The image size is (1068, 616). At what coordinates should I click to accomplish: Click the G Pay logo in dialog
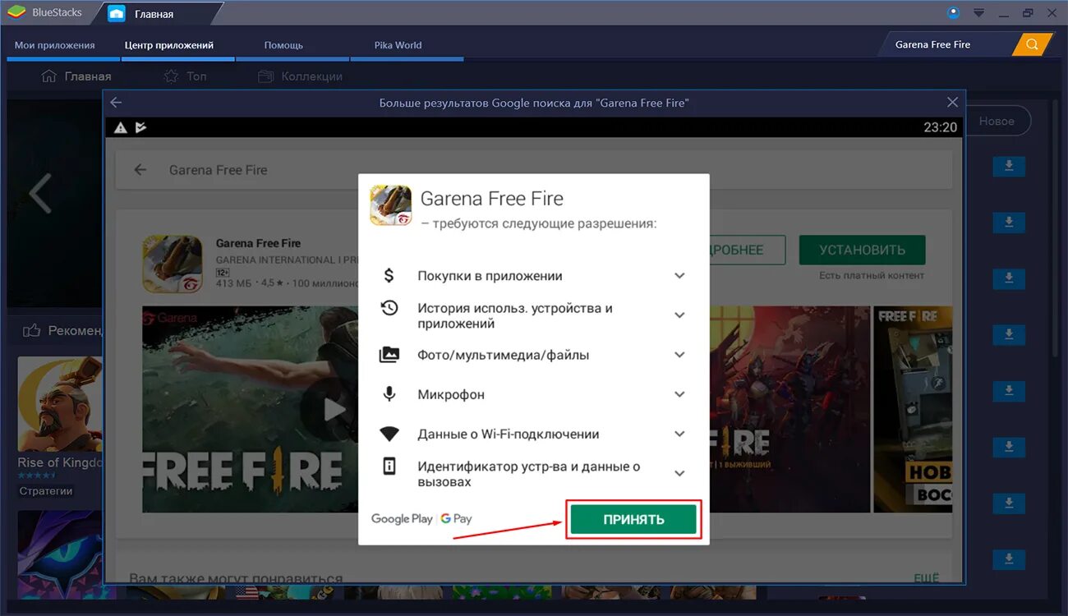[x=456, y=519]
